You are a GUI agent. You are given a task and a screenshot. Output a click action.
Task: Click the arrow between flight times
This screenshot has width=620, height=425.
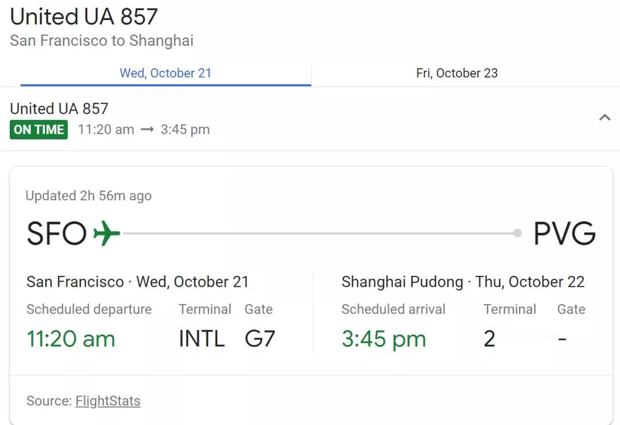pyautogui.click(x=148, y=130)
